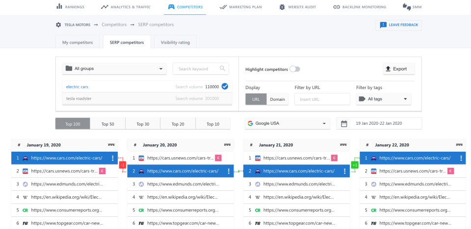Select Top 20 range

click(178, 124)
